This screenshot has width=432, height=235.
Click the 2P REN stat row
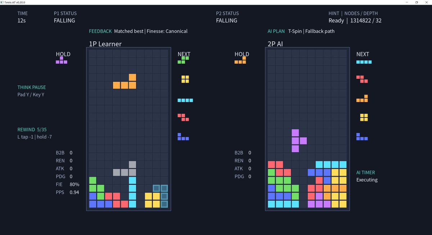pyautogui.click(x=243, y=161)
